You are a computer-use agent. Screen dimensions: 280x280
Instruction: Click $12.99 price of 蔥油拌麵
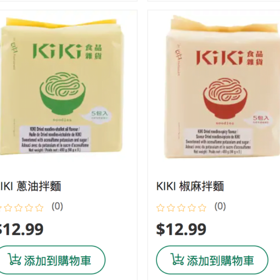click(21, 229)
